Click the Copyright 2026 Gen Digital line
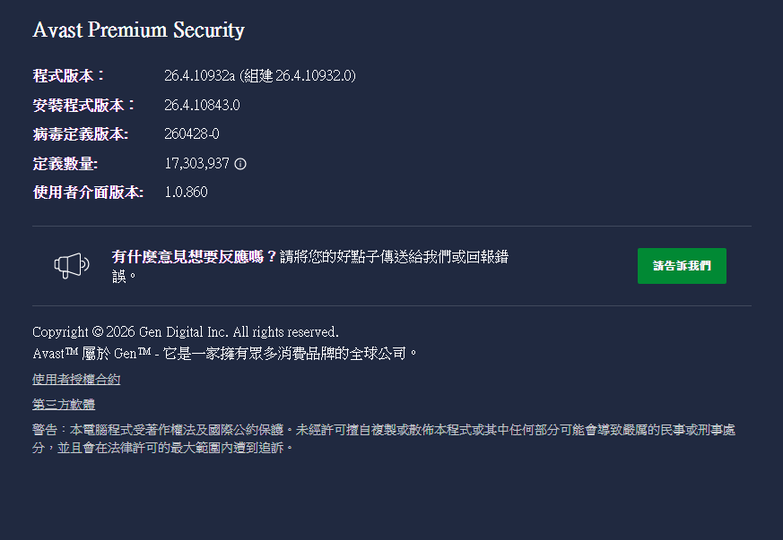Screen dimensions: 783x540 (x=185, y=332)
